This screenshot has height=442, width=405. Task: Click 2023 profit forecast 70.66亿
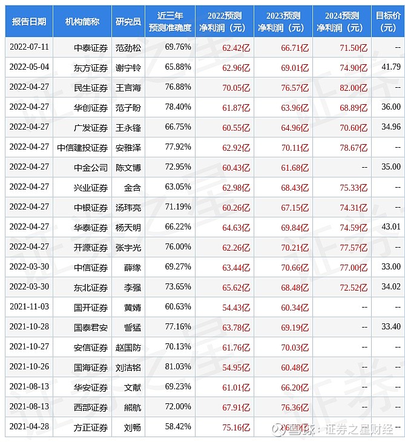click(295, 268)
